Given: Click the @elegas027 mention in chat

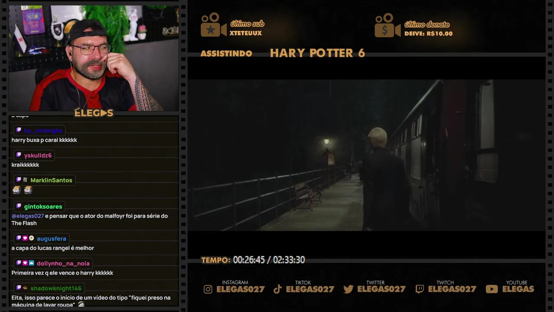Looking at the screenshot, I should pos(28,216).
